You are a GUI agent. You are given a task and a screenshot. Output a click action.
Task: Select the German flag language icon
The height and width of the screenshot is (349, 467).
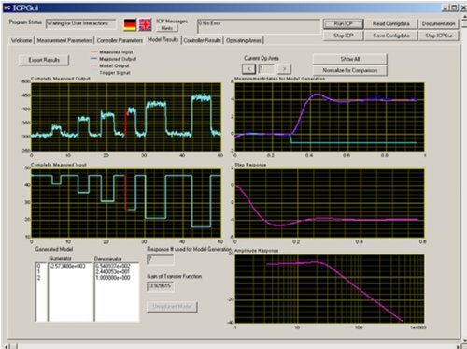[130, 24]
